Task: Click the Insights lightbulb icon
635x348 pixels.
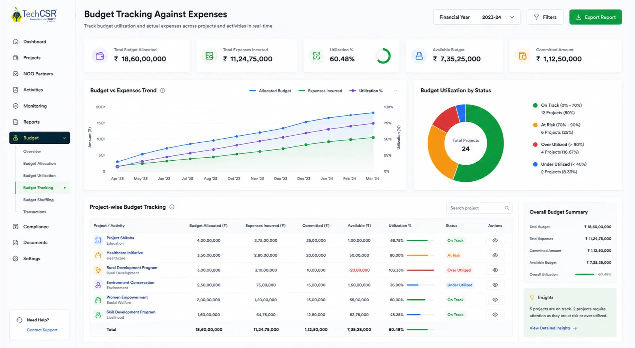Action: click(532, 297)
